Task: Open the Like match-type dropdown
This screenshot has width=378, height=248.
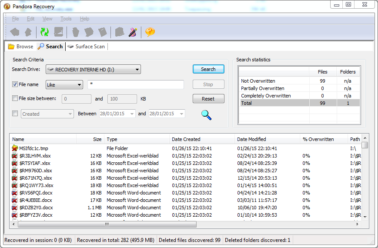Action: coord(64,85)
